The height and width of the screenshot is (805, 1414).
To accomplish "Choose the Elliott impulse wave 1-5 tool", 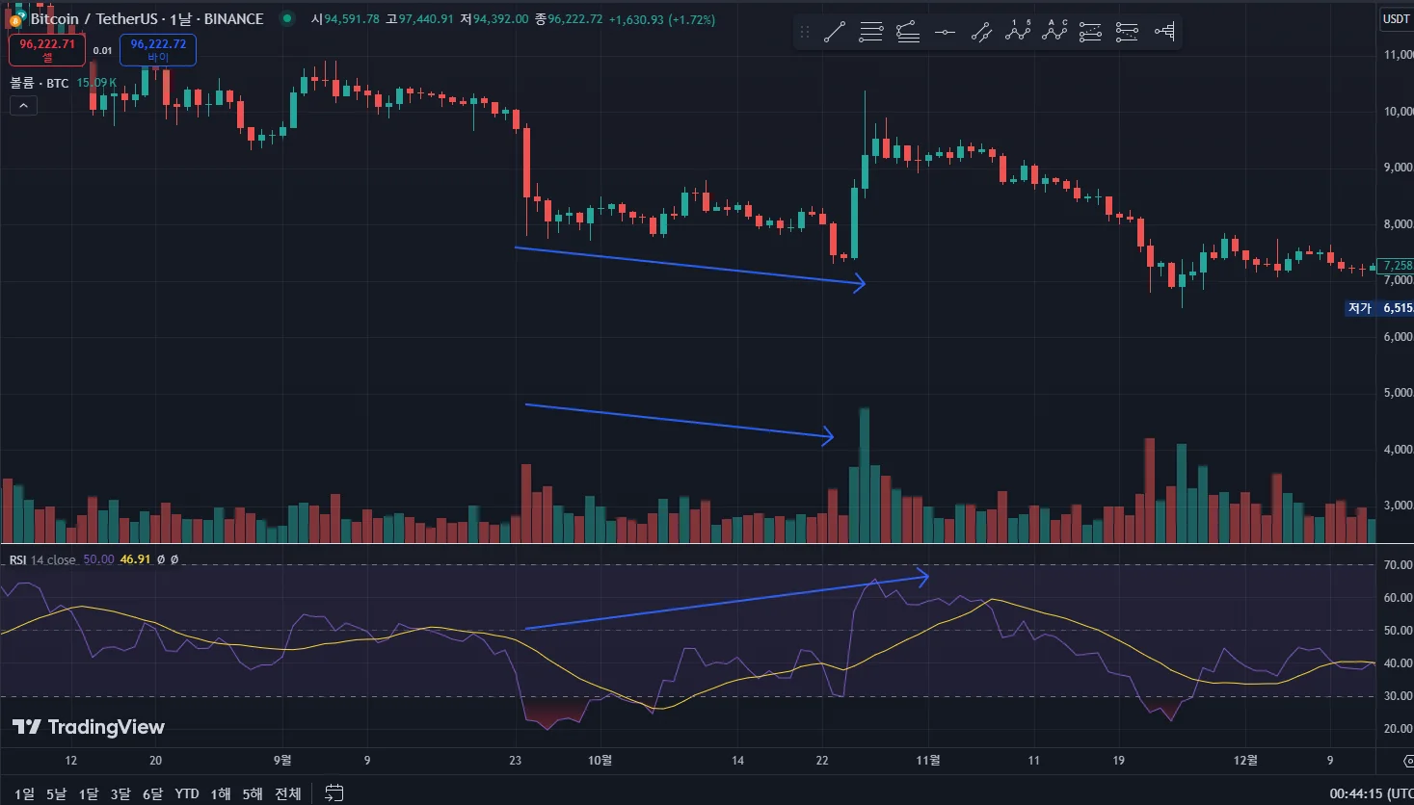I will coord(1018,33).
